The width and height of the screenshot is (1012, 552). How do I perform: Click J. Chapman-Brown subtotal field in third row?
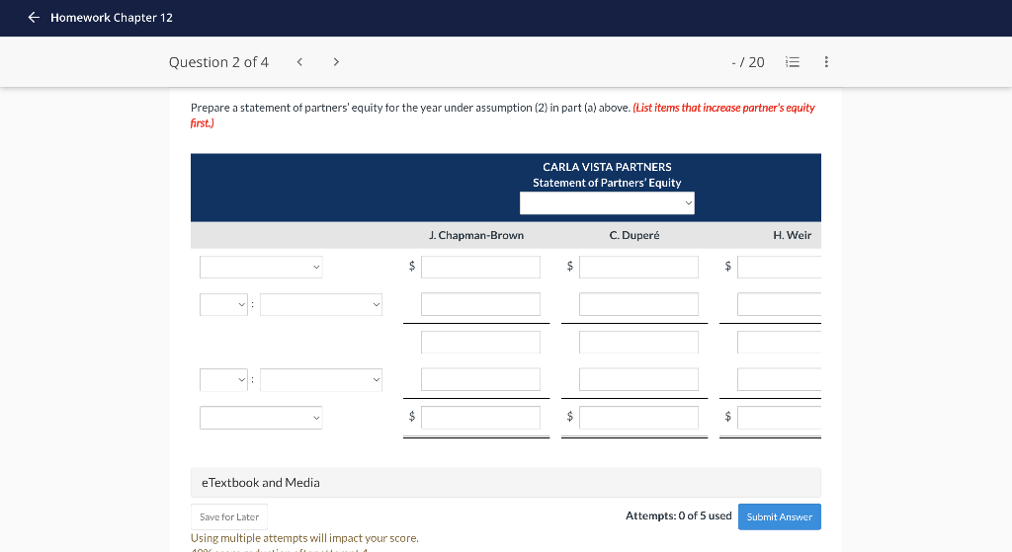click(481, 343)
